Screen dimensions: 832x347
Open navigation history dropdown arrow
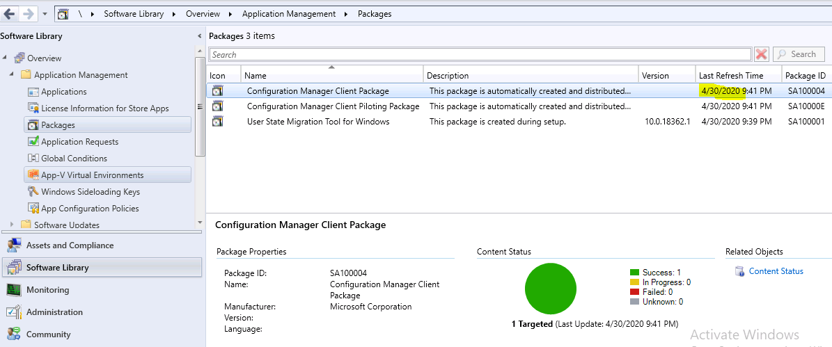point(45,15)
